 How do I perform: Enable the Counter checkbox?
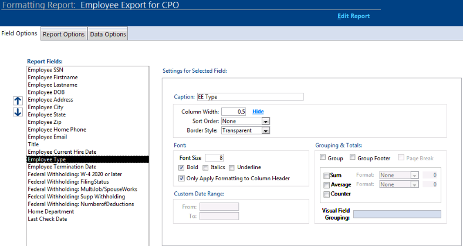point(327,194)
